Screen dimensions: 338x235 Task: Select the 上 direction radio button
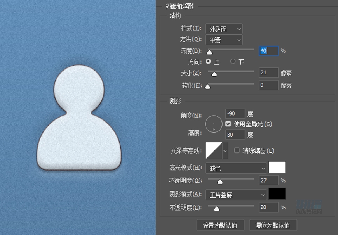coord(208,62)
